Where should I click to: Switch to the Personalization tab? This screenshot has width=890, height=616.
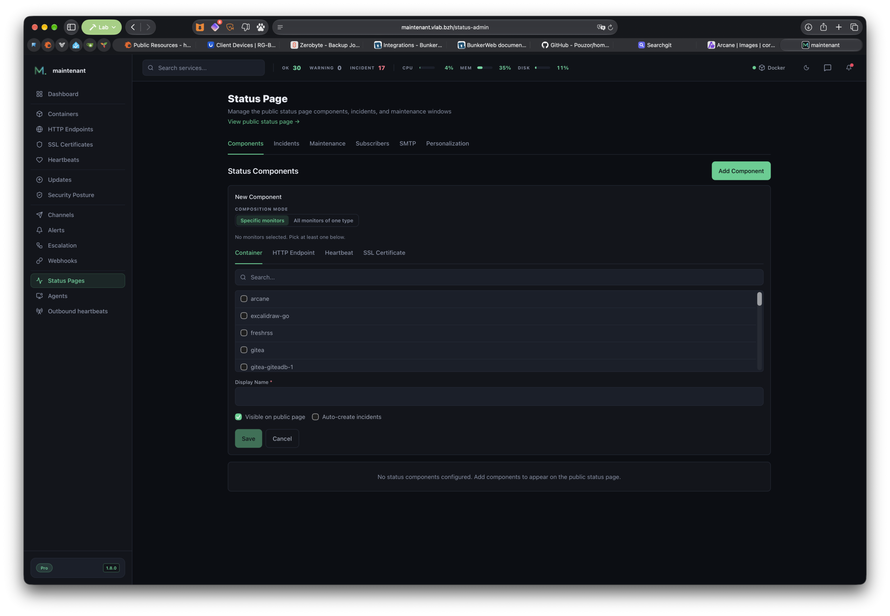447,143
